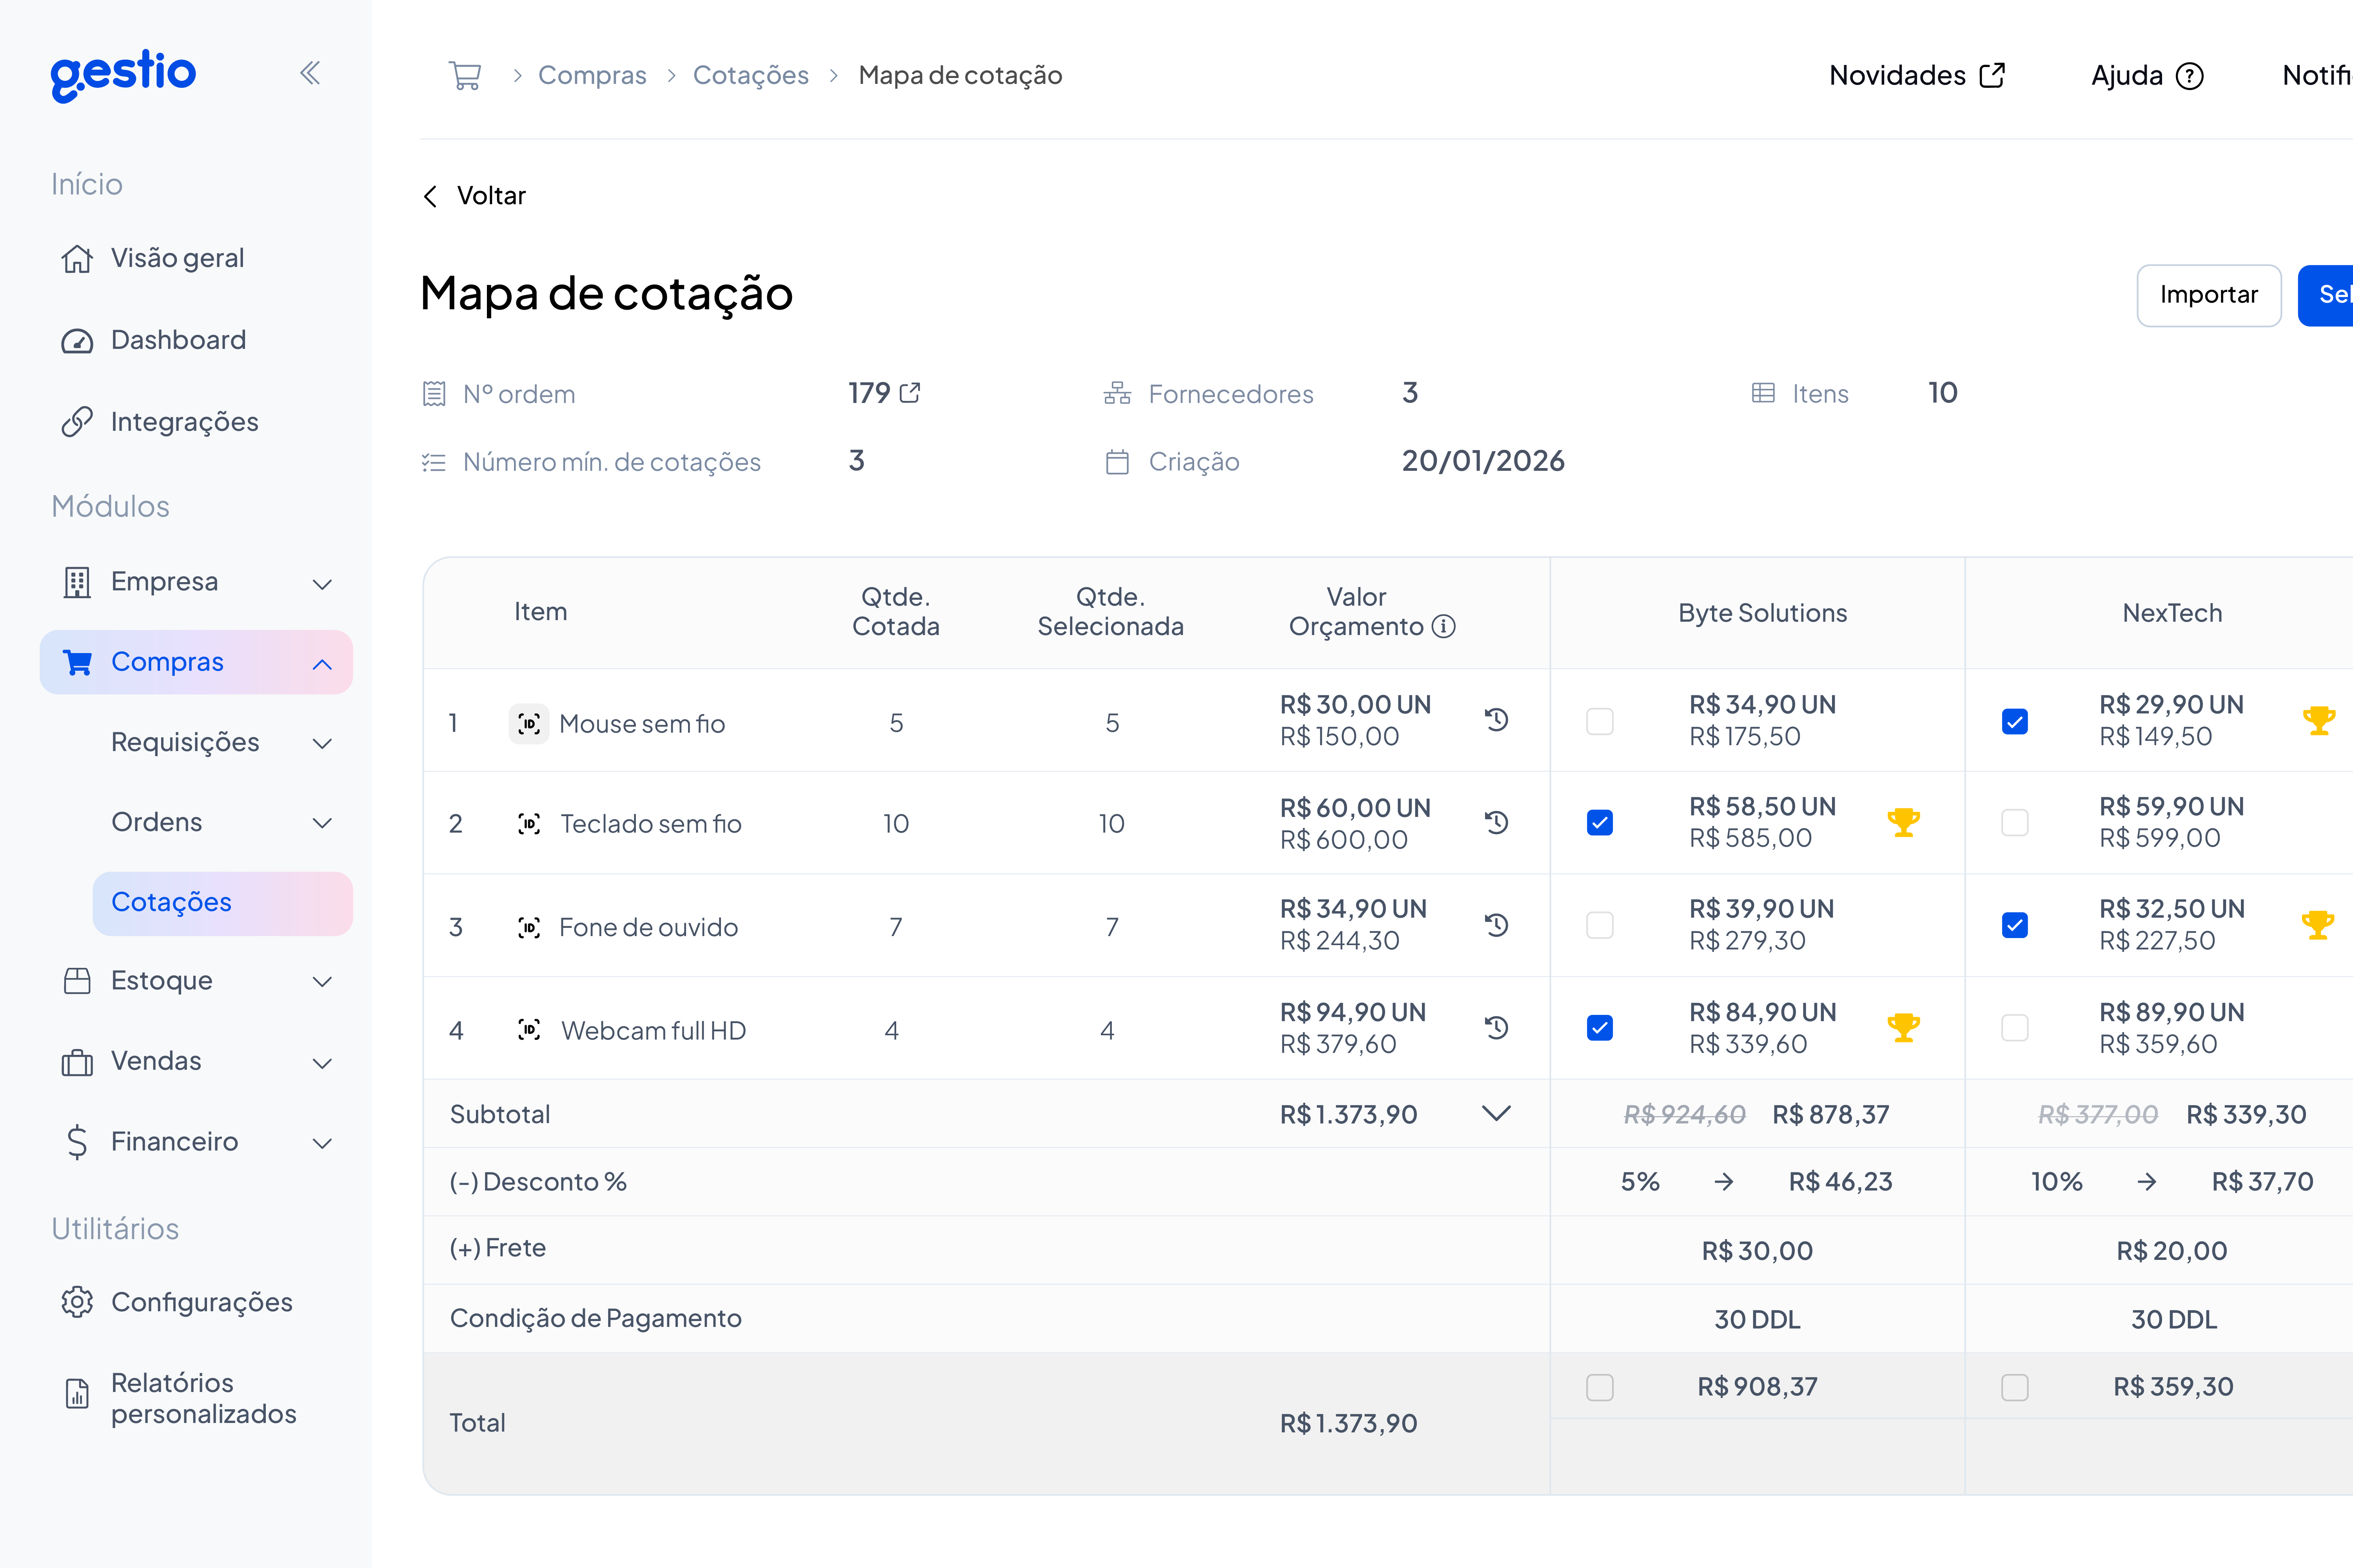Check the Byte Solutions total row checkbox
This screenshot has height=1568, width=2353.
(1600, 1387)
